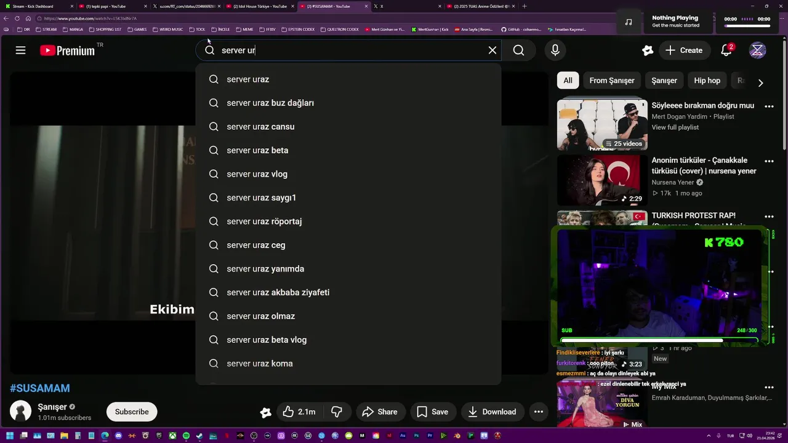Choose the suggestion 'server uraz ceg'
Image resolution: width=788 pixels, height=443 pixels.
(x=348, y=245)
